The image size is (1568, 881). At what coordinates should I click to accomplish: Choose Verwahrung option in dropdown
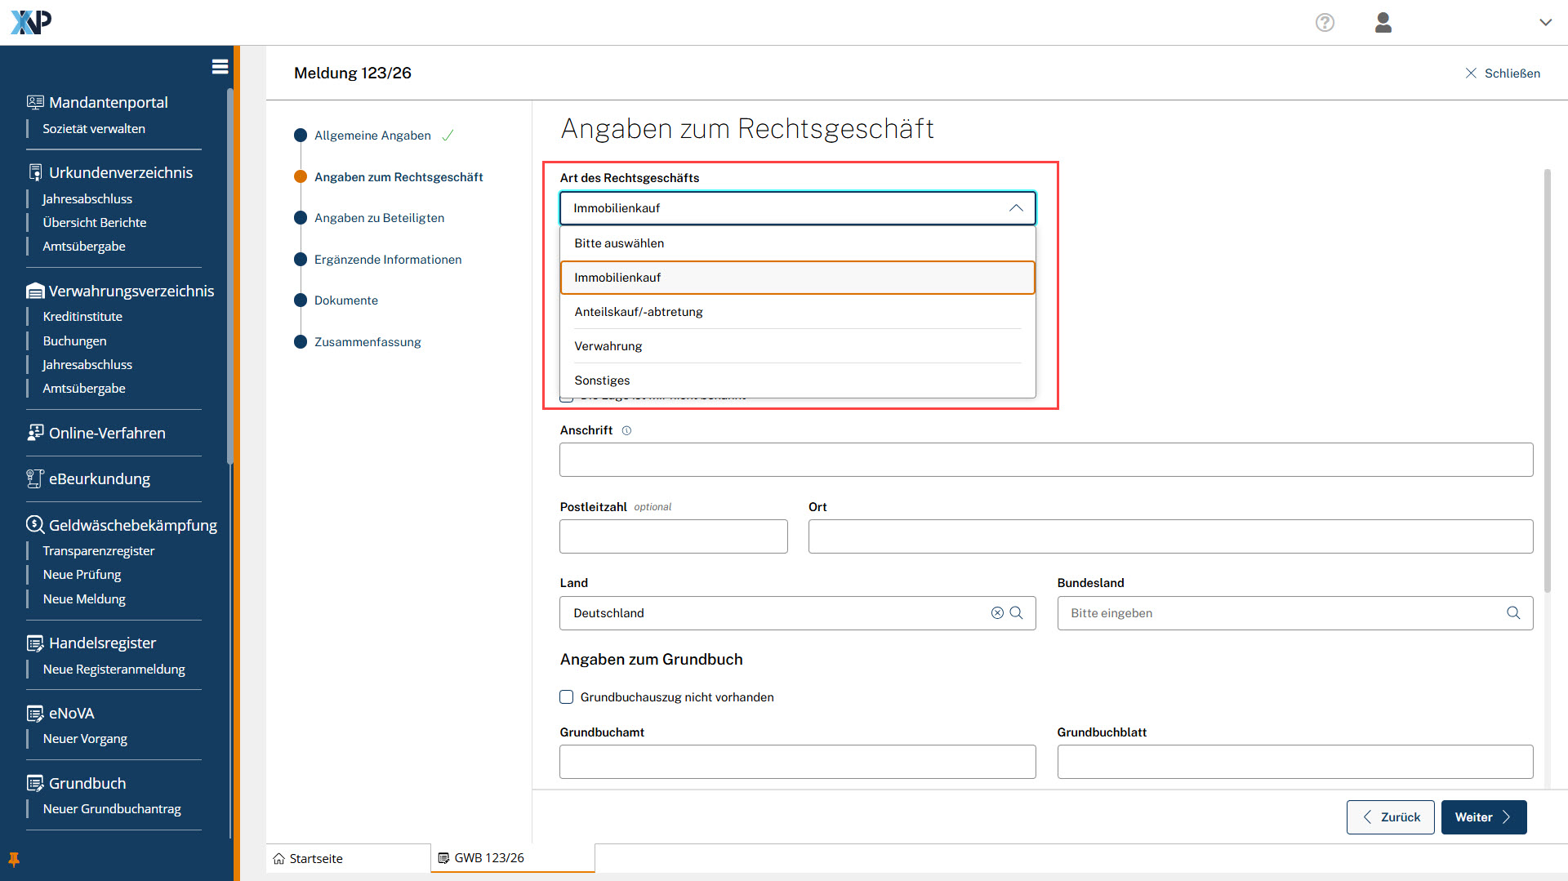coord(608,346)
